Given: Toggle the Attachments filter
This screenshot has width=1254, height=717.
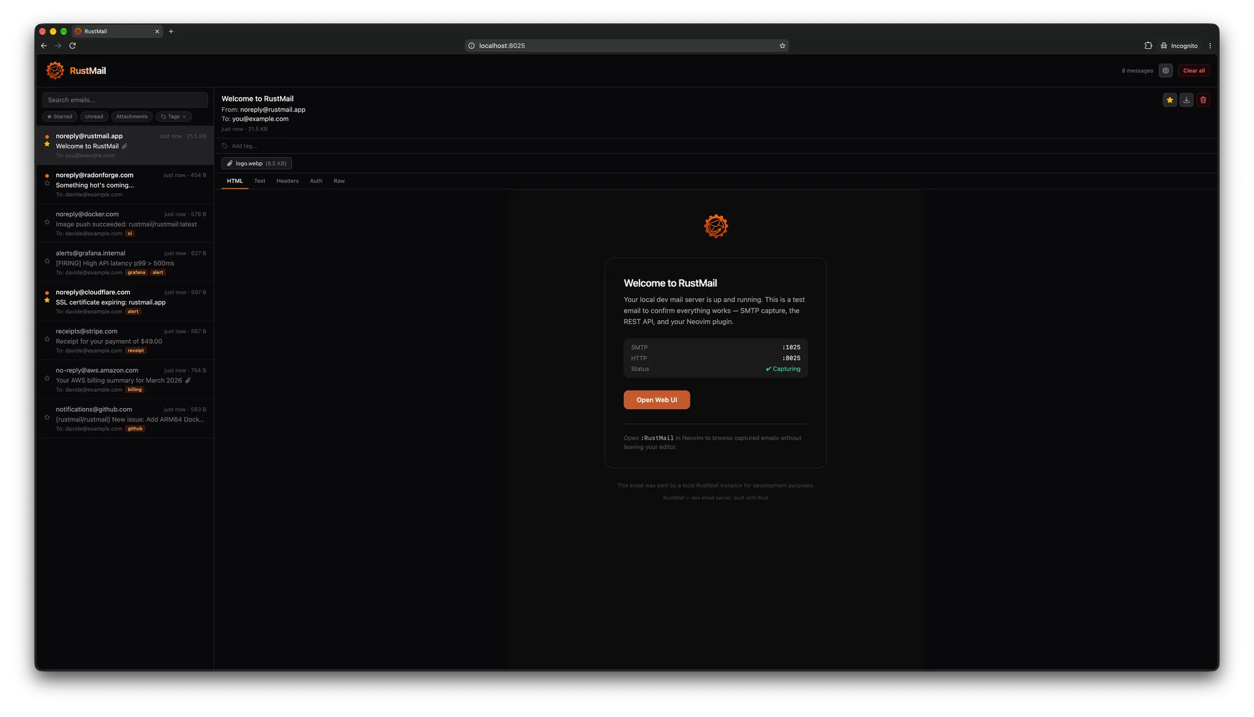Looking at the screenshot, I should click(x=131, y=117).
